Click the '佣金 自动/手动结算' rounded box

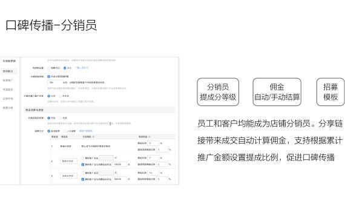277,92
